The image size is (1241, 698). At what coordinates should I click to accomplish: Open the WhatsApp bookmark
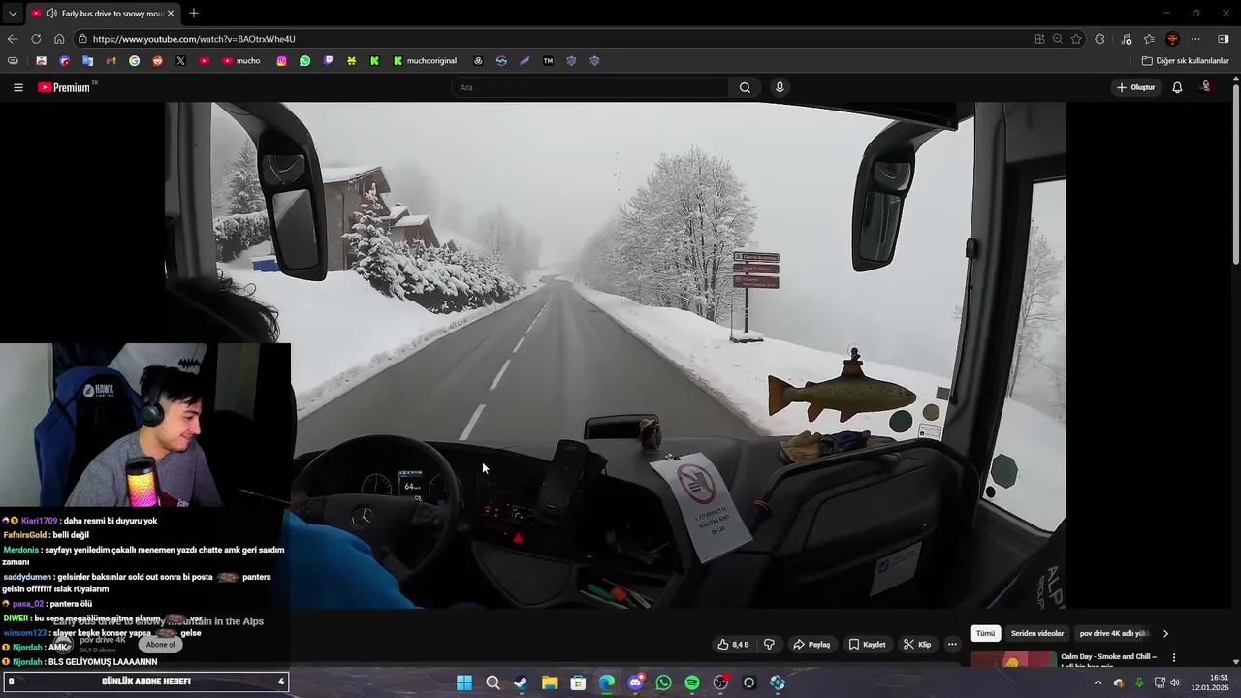[305, 60]
